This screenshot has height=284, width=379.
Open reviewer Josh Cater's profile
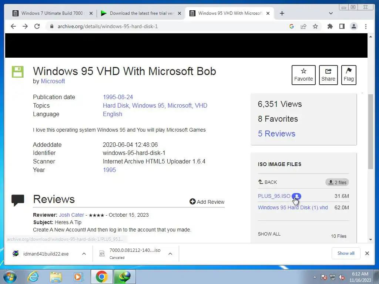tap(71, 215)
